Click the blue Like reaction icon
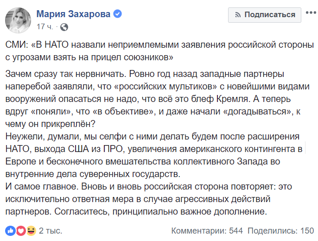 click(x=10, y=230)
